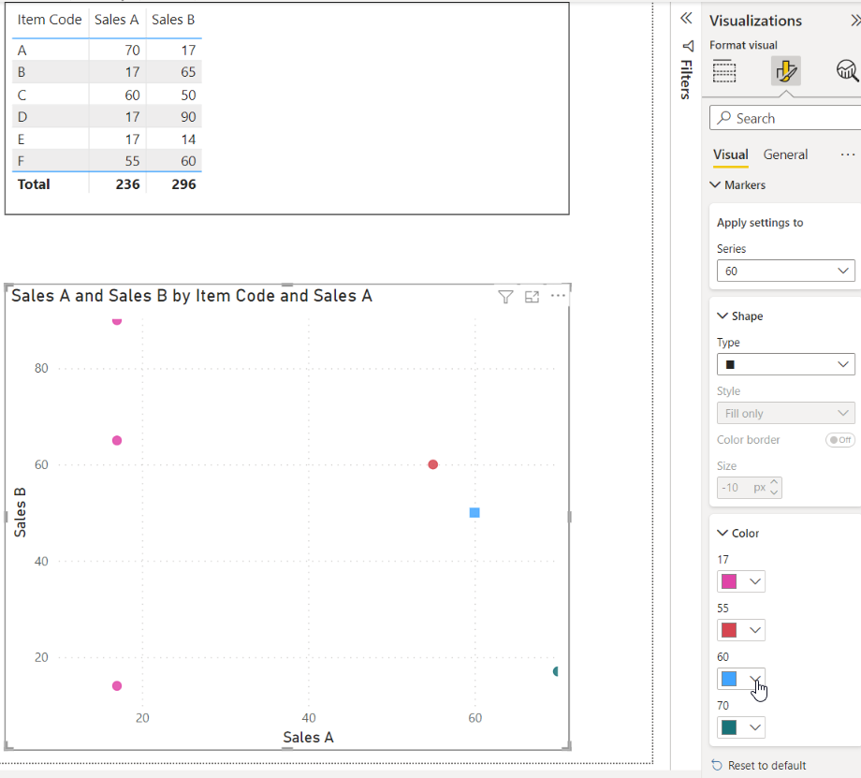This screenshot has height=778, width=861.
Task: Decrease marker size with down stepper
Action: click(x=774, y=492)
